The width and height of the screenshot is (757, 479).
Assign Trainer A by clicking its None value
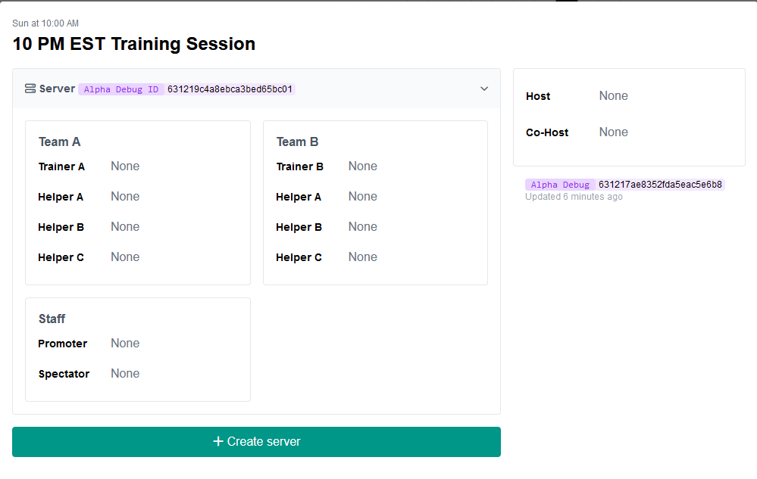point(124,166)
